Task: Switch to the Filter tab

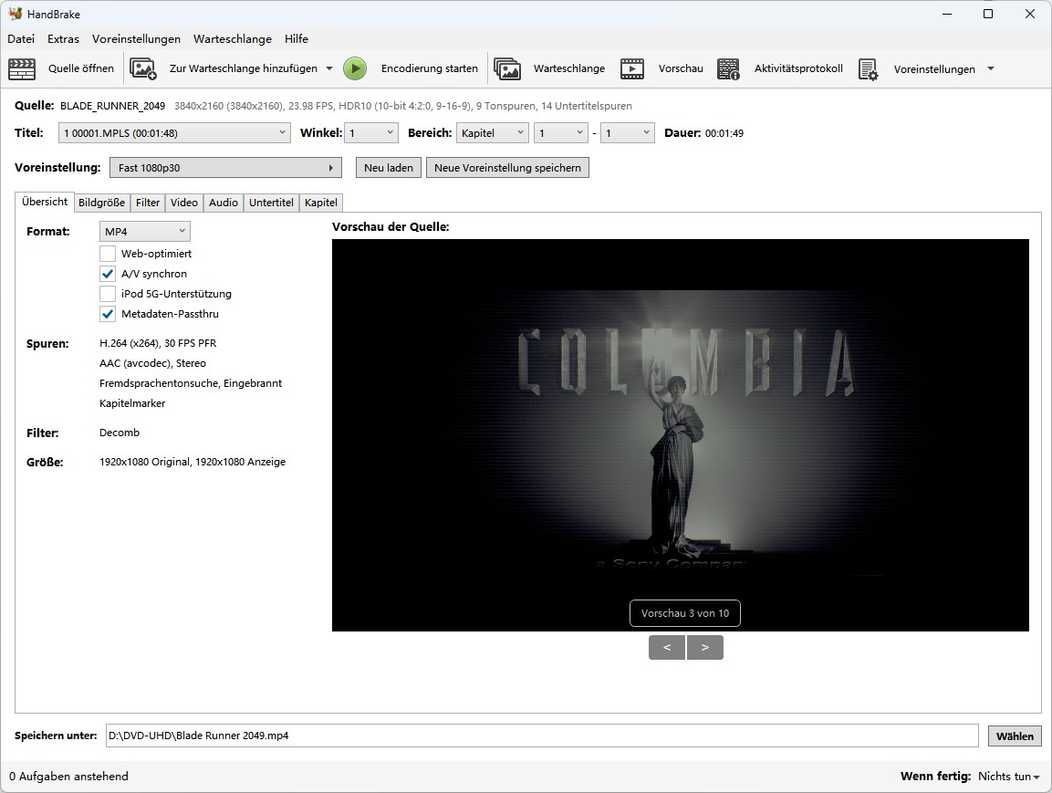Action: click(148, 203)
